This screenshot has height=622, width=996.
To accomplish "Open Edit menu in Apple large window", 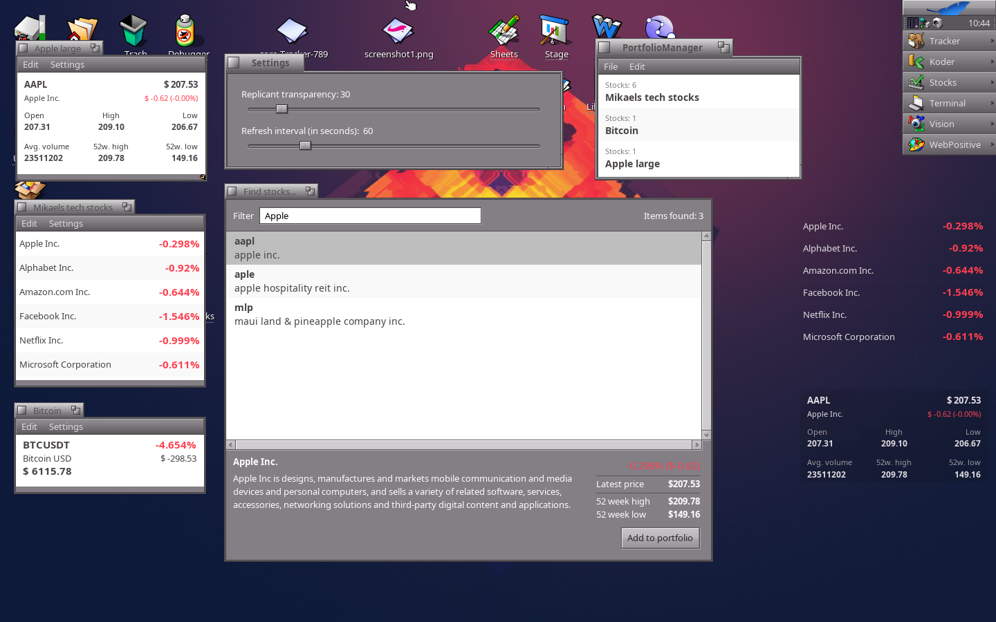I will tap(30, 64).
